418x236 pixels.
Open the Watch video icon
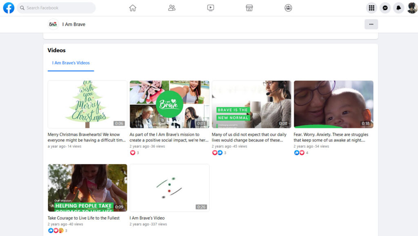tap(211, 8)
